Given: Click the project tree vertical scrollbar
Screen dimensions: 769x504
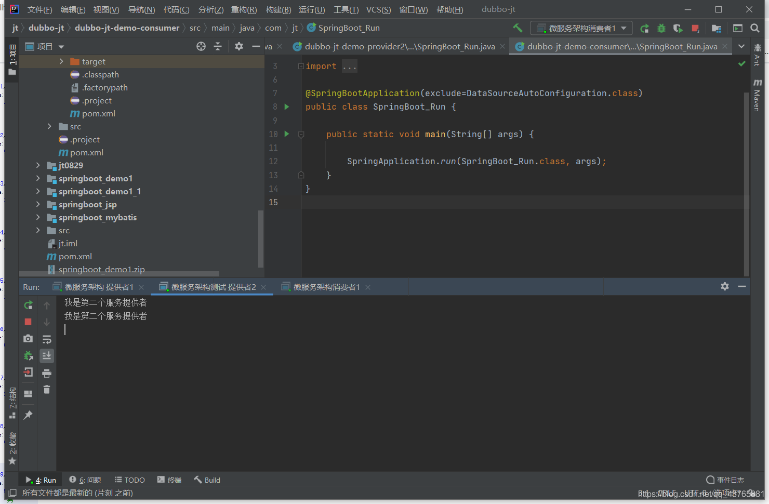Looking at the screenshot, I should pos(261,239).
